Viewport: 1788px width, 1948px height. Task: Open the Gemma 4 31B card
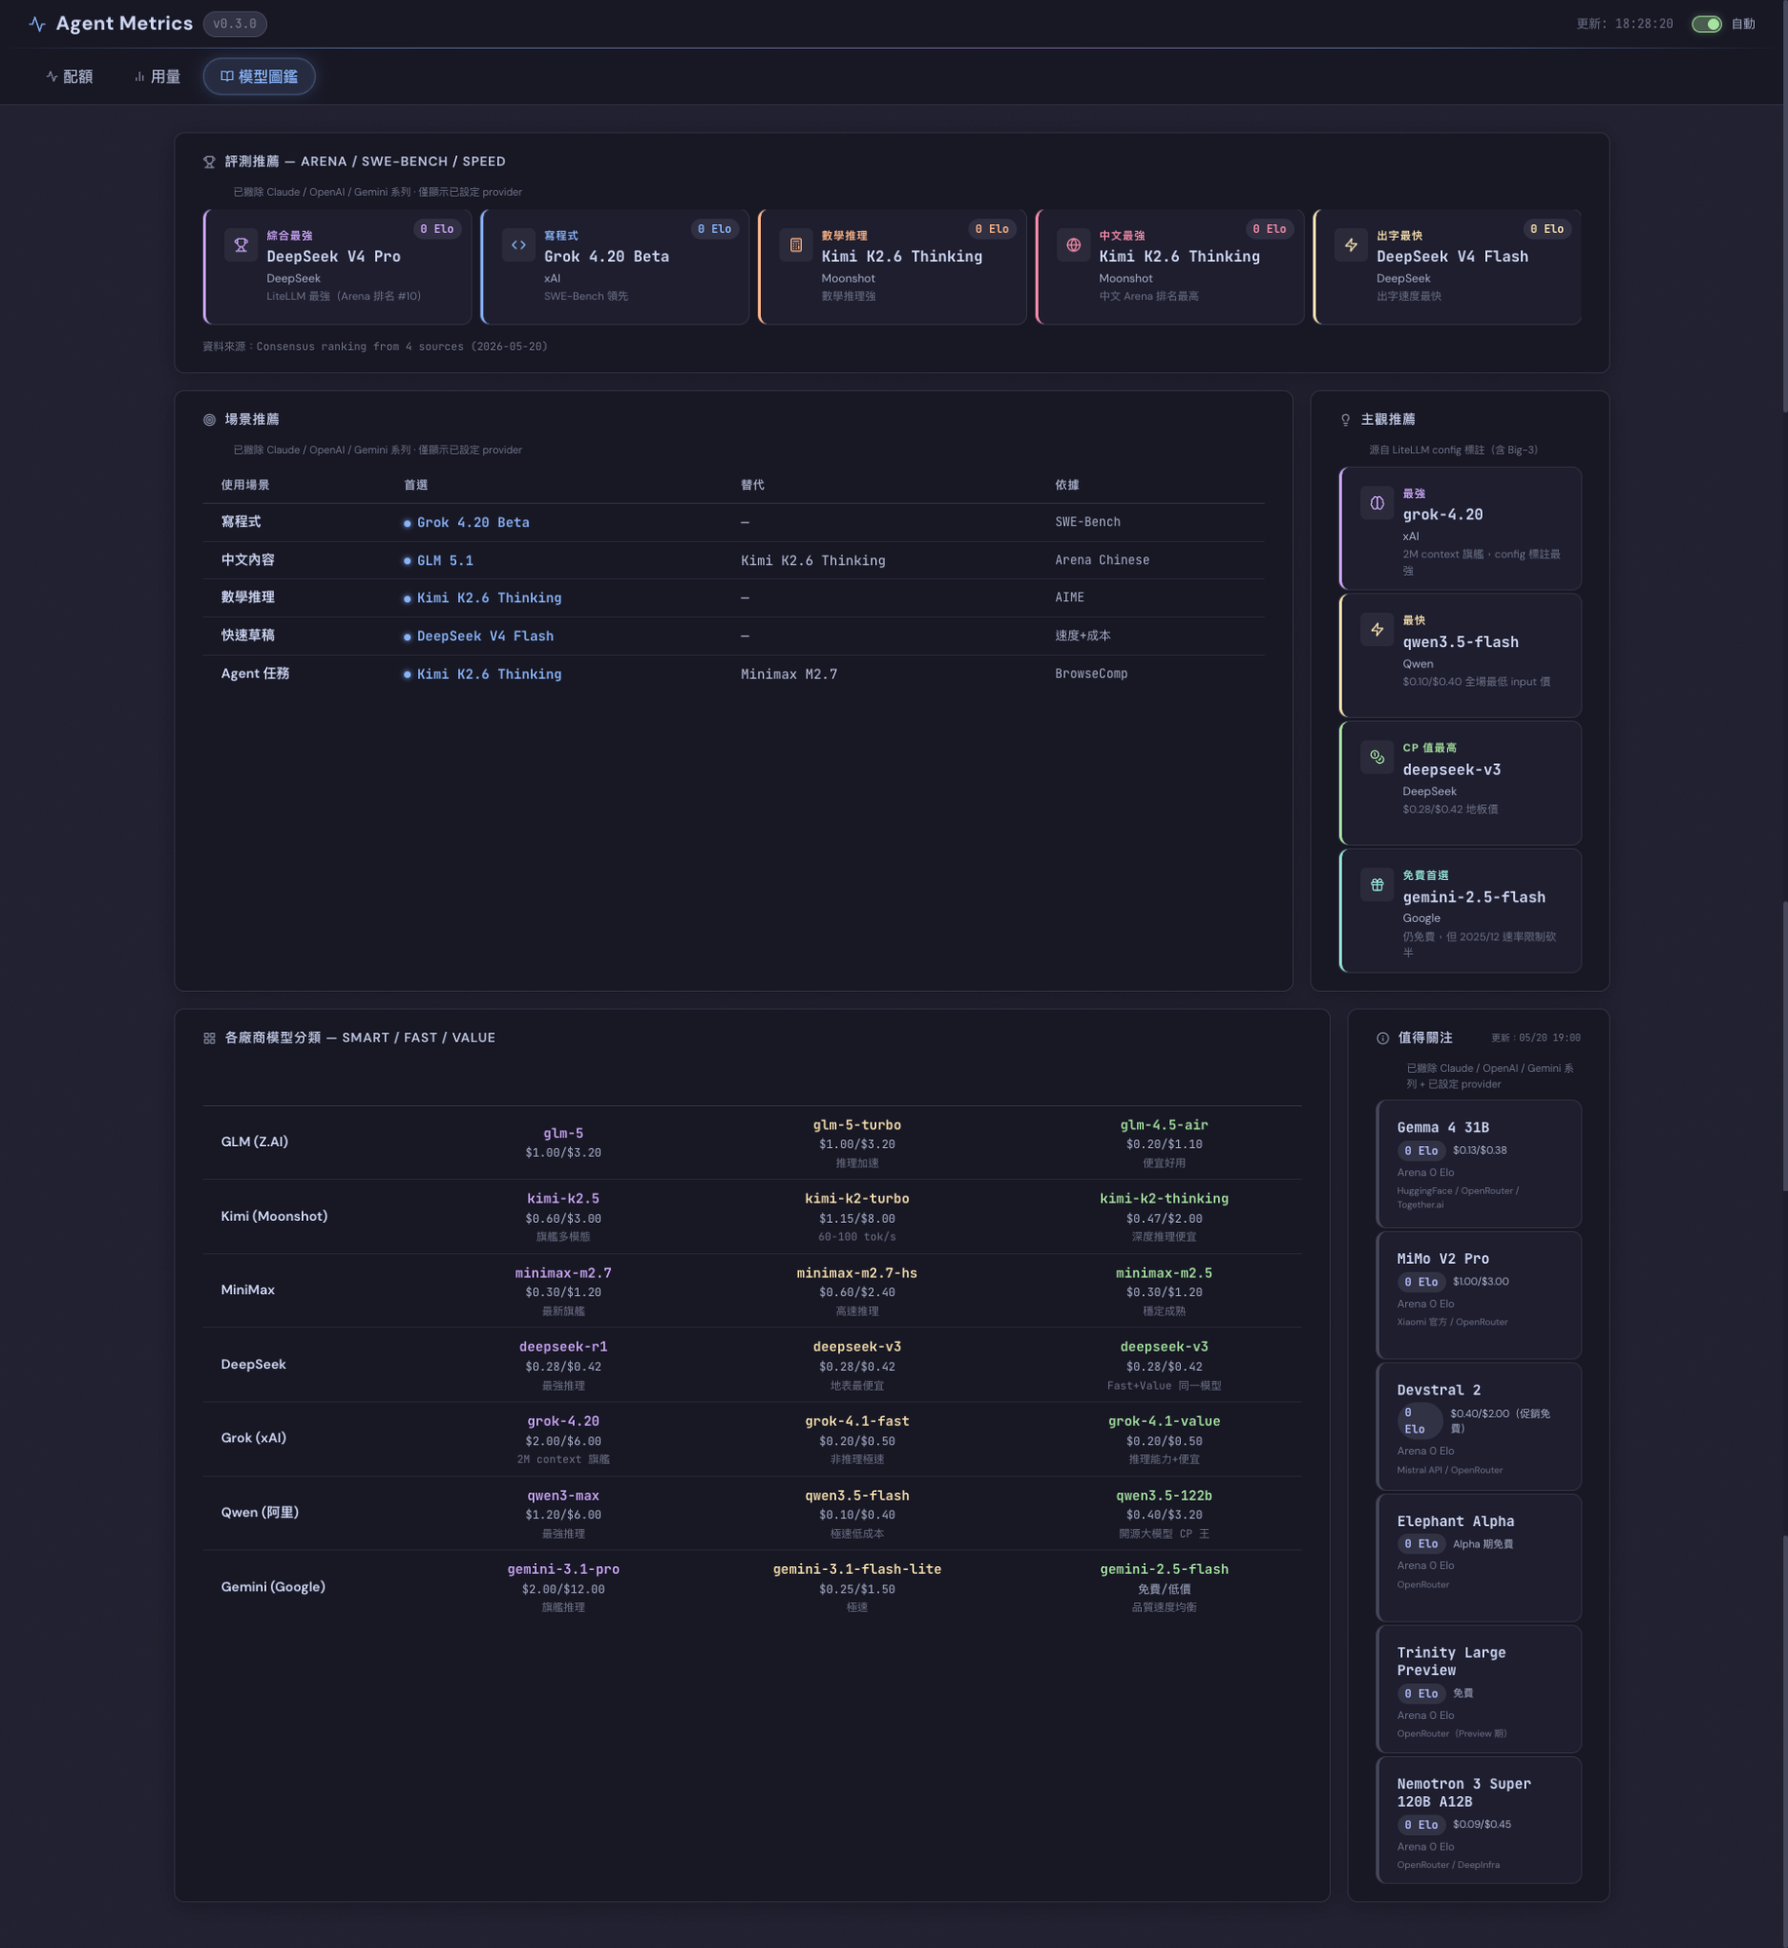(1478, 1165)
